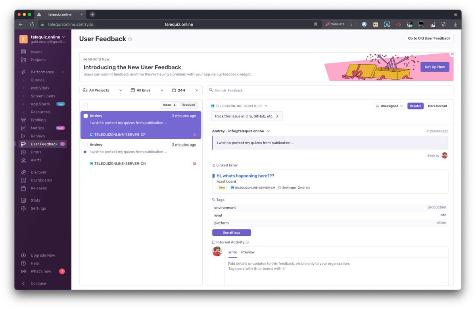
Task: Click See all tags button
Action: tap(231, 233)
